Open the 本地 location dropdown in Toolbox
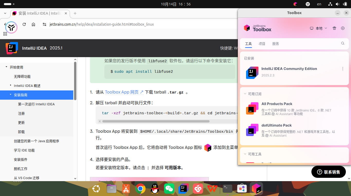The image size is (351, 196). click(318, 28)
